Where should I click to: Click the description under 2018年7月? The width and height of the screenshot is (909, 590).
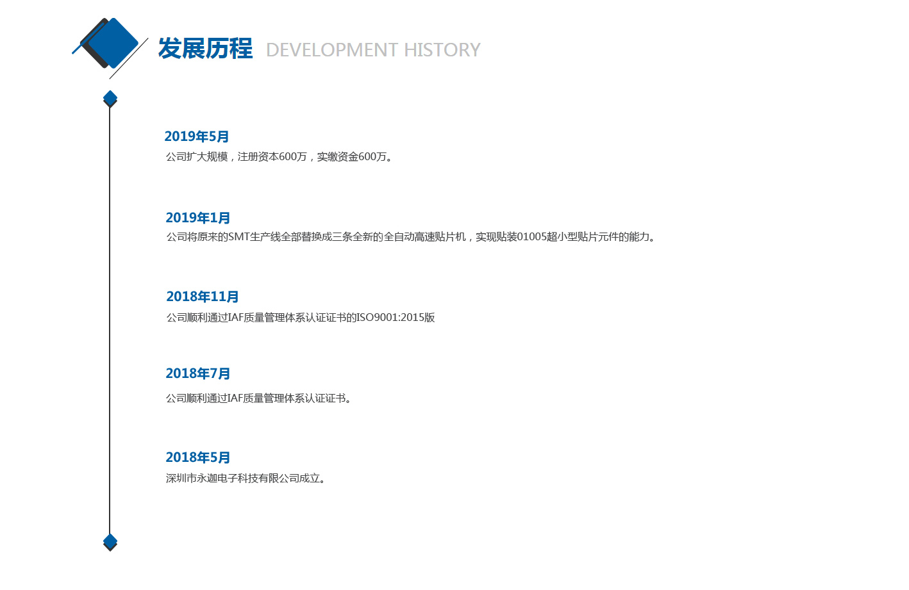[258, 398]
